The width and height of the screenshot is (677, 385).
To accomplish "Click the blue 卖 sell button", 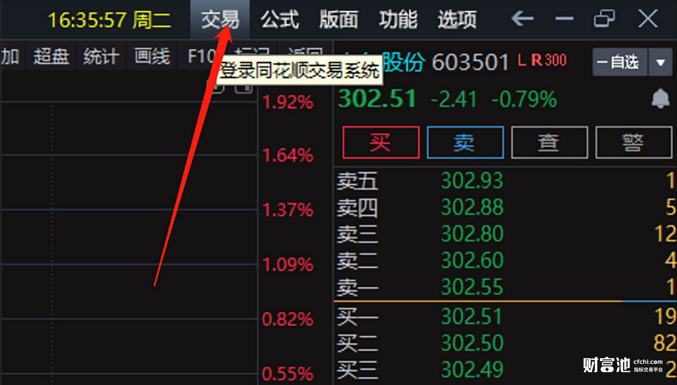I will click(x=465, y=142).
